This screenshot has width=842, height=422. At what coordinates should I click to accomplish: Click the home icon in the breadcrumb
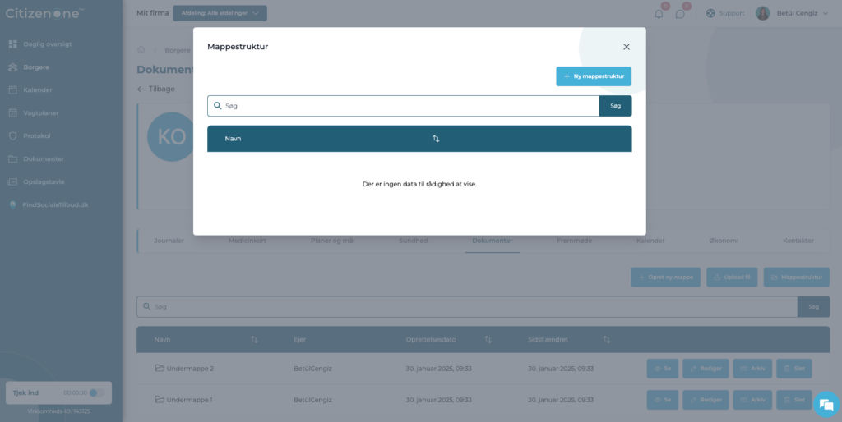click(141, 50)
